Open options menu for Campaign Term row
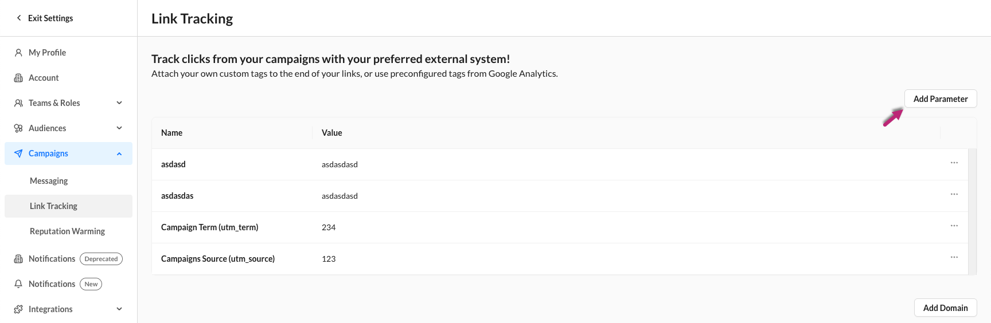 (954, 226)
